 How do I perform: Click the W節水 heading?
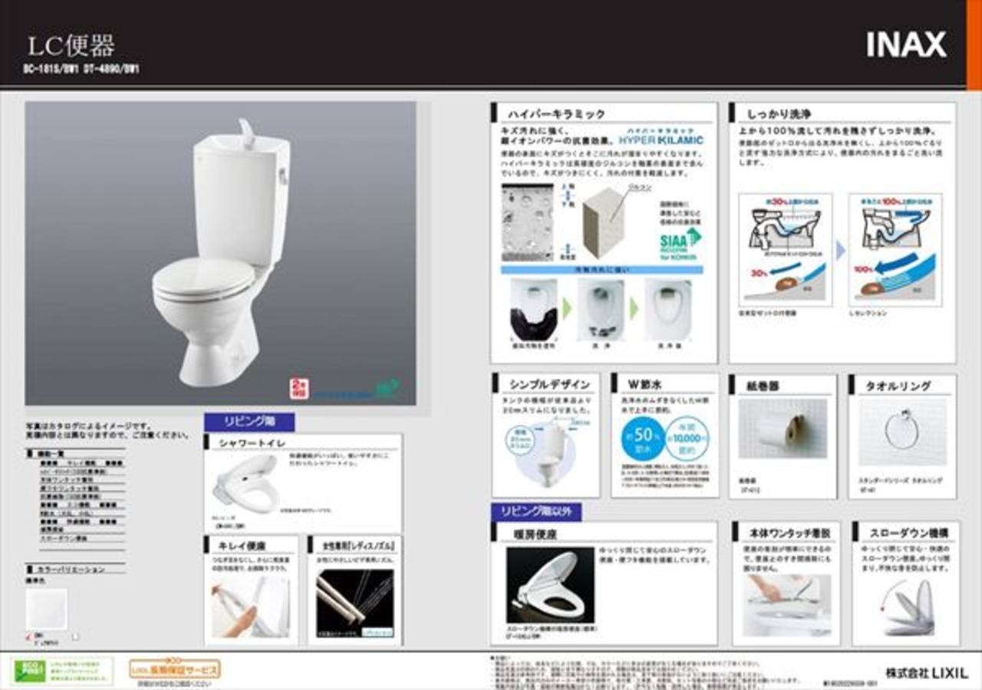click(646, 385)
